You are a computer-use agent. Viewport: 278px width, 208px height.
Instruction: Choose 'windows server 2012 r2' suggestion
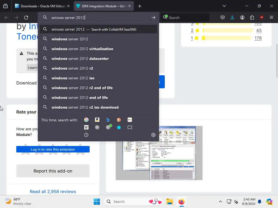pyautogui.click(x=98, y=68)
